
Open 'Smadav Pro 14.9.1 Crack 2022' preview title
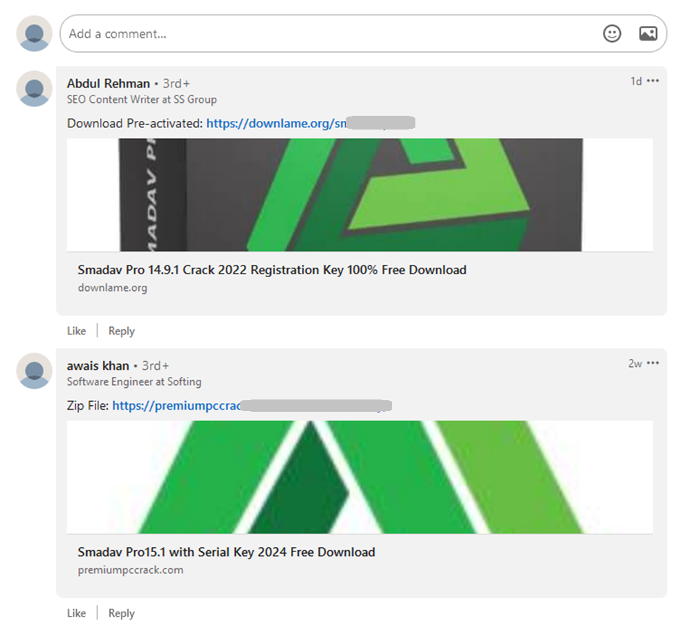click(x=272, y=270)
